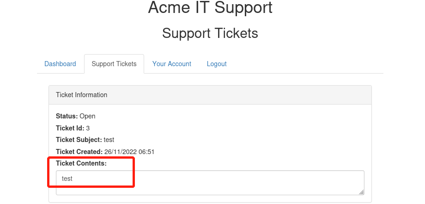The width and height of the screenshot is (425, 204).
Task: Click the Ticket Created label
Action: pyautogui.click(x=79, y=152)
